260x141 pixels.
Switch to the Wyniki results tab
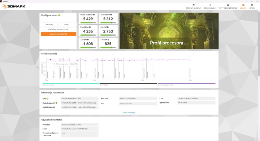(x=243, y=6)
